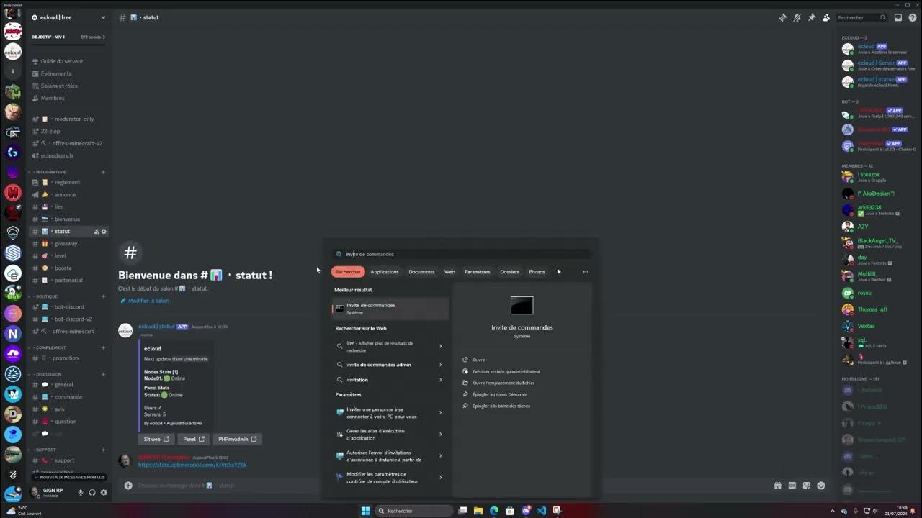This screenshot has height=518, width=922.
Task: Toggle microphone mute in user panel
Action: [x=81, y=493]
